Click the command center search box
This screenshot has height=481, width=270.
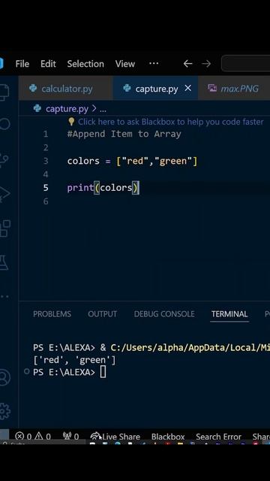point(245,63)
